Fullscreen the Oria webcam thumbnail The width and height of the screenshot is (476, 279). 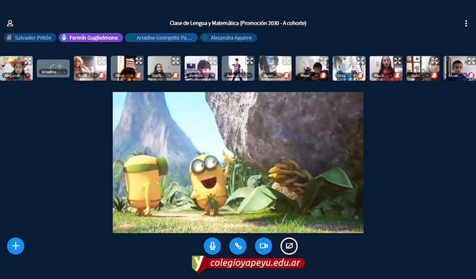361,61
